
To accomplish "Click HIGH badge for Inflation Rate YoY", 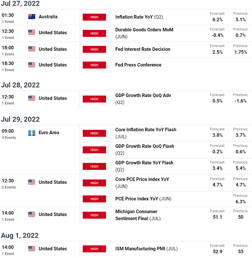I will [94, 17].
